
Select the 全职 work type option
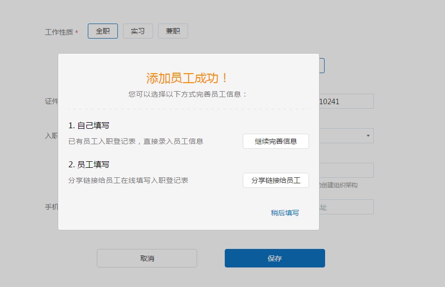103,31
